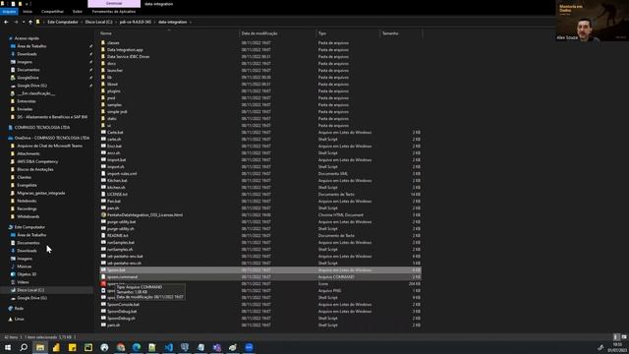This screenshot has width=629, height=354.
Task: Select Kitchen.bat file
Action: click(117, 181)
